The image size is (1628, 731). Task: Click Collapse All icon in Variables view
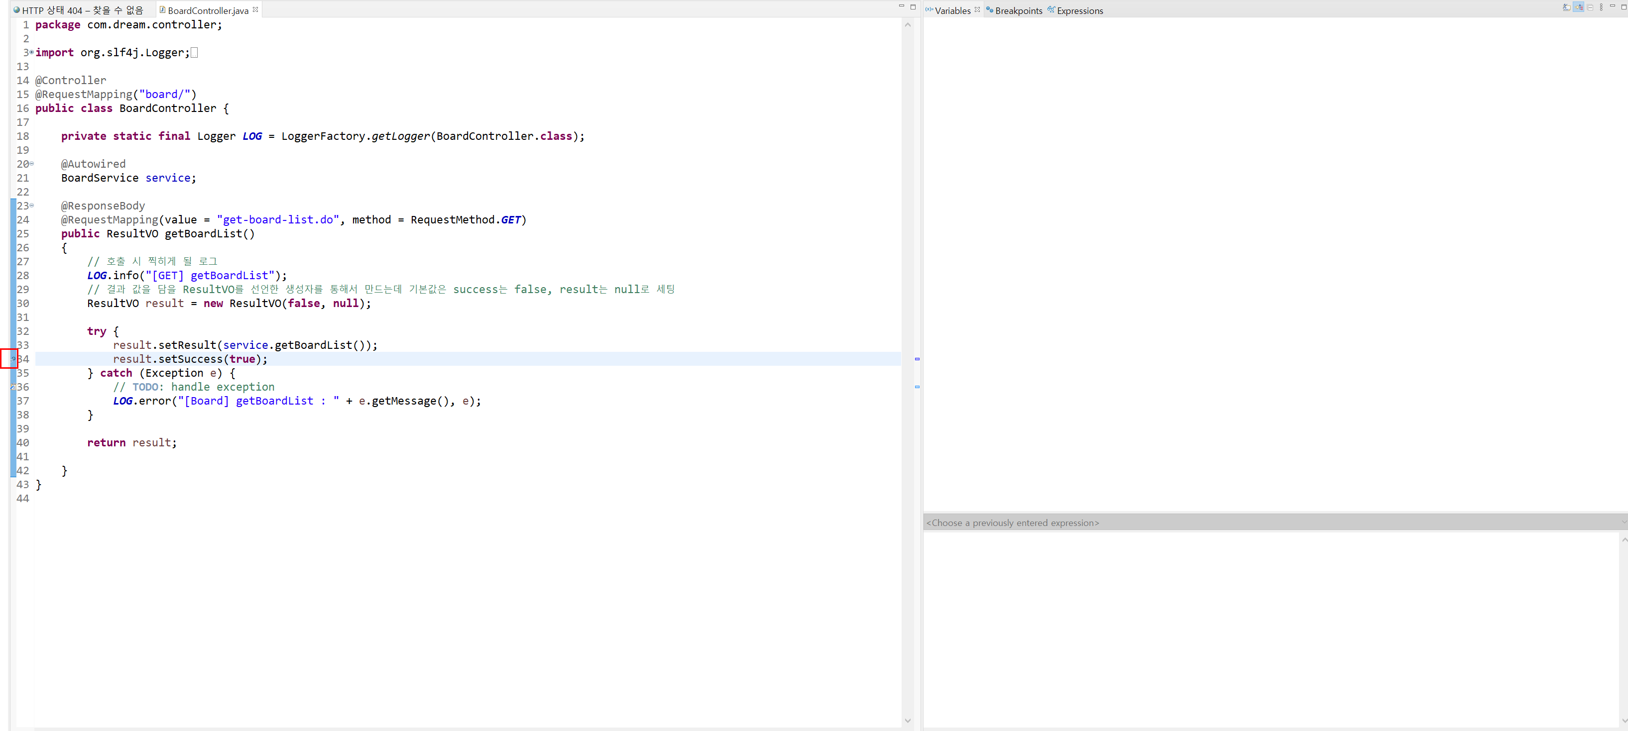pos(1590,7)
